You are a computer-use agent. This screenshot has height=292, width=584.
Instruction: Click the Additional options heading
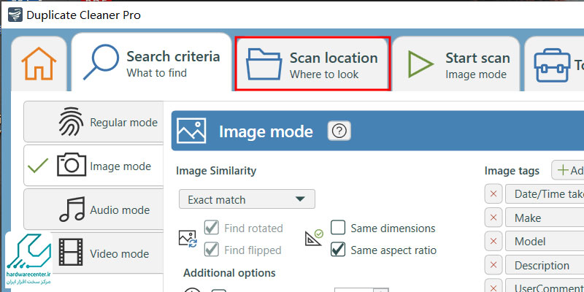[229, 272]
